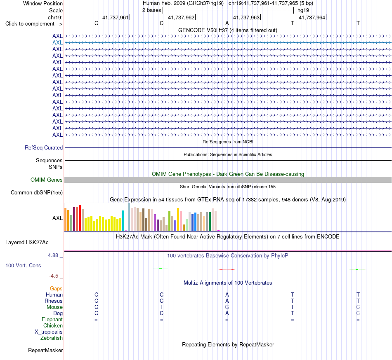Image resolution: width=392 pixels, height=360 pixels.
Task: Click the Gaps label in Multiz track
Action: [56, 289]
